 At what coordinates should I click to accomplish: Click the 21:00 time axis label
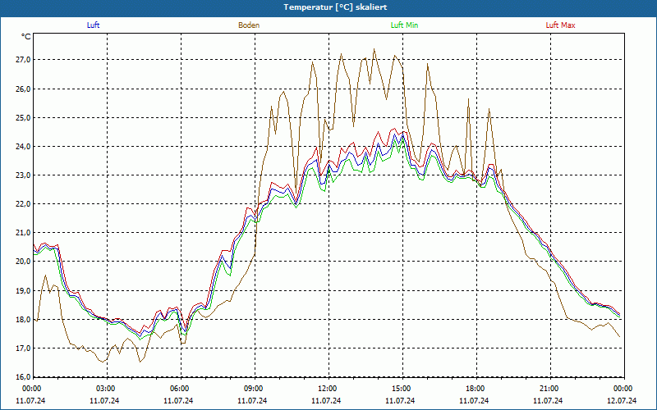coord(549,389)
